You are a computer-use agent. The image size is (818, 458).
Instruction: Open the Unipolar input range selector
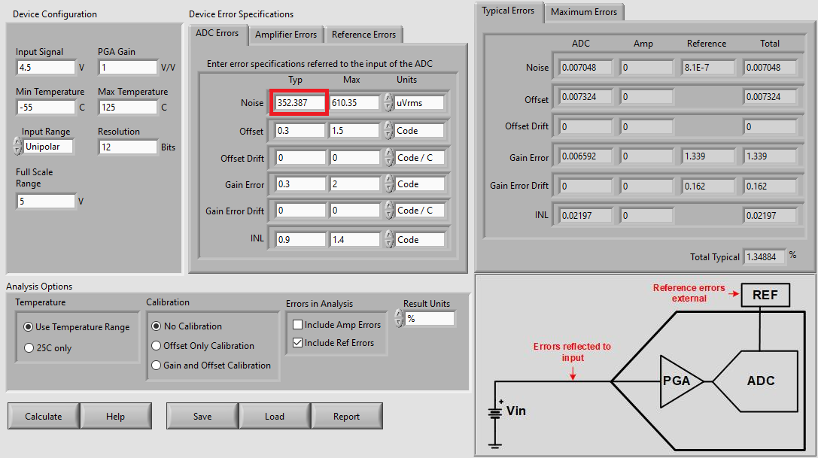point(48,147)
